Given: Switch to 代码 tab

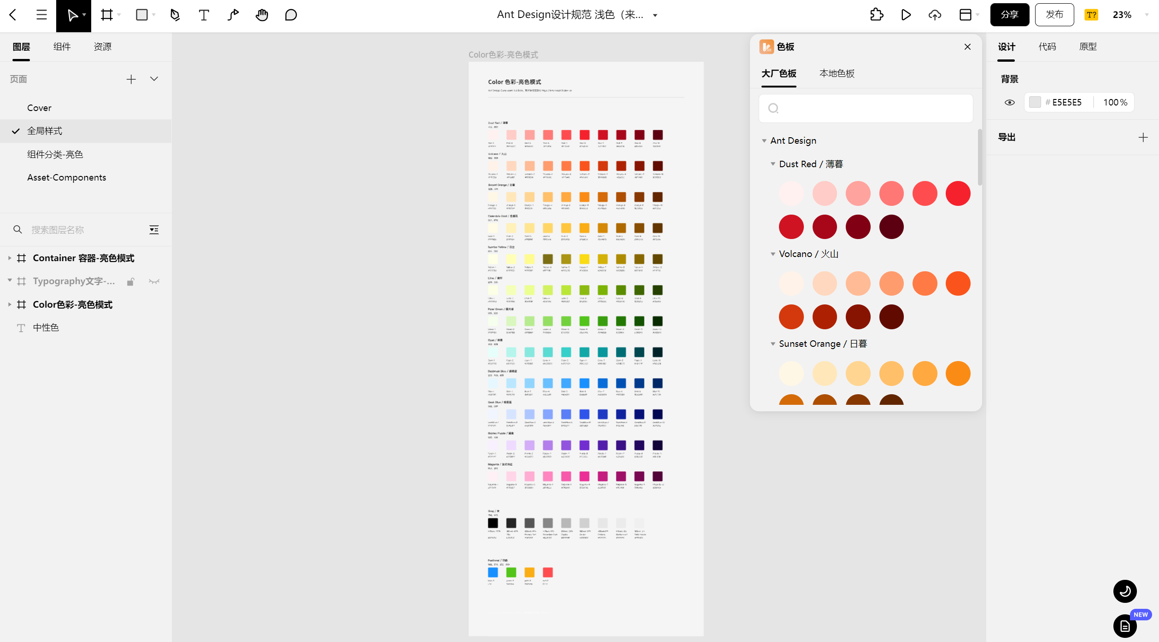Looking at the screenshot, I should coord(1047,47).
